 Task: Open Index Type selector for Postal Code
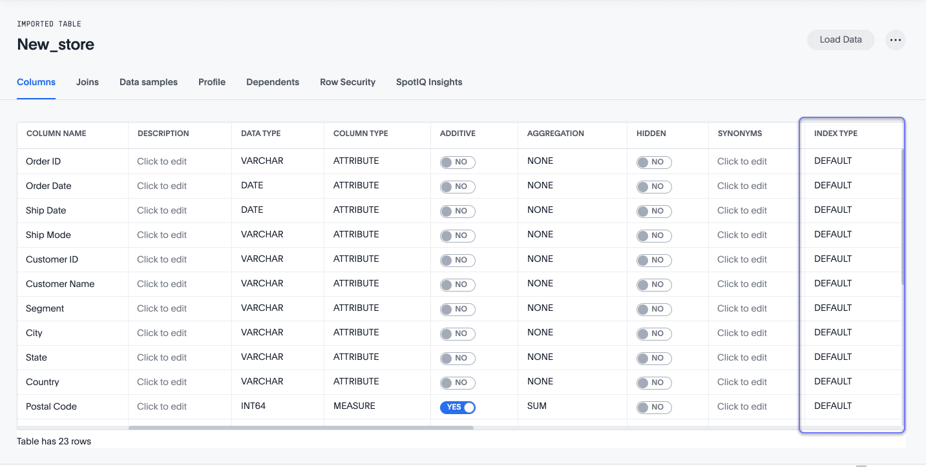tap(833, 406)
